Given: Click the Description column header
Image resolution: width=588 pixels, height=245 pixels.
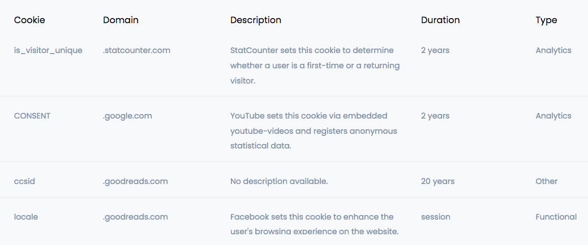Looking at the screenshot, I should coord(256,20).
